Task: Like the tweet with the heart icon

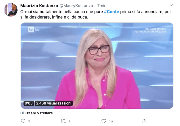Action: click(104, 121)
